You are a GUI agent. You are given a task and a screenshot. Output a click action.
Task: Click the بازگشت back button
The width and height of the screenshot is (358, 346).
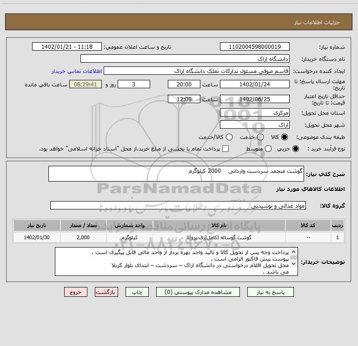click(x=106, y=292)
